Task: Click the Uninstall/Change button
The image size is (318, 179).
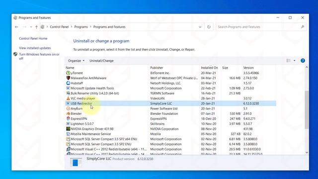Action: point(101,61)
